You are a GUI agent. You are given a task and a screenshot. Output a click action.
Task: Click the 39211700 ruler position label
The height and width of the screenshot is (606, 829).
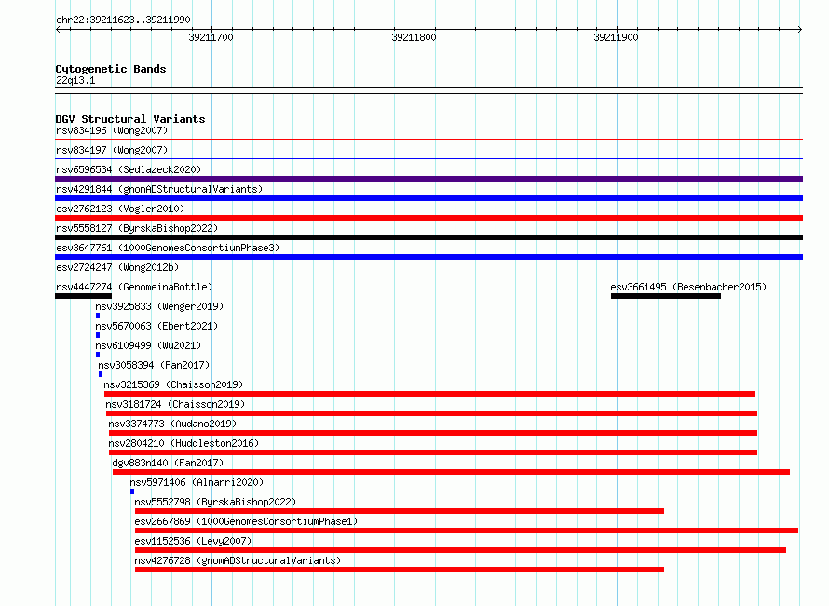coord(211,37)
